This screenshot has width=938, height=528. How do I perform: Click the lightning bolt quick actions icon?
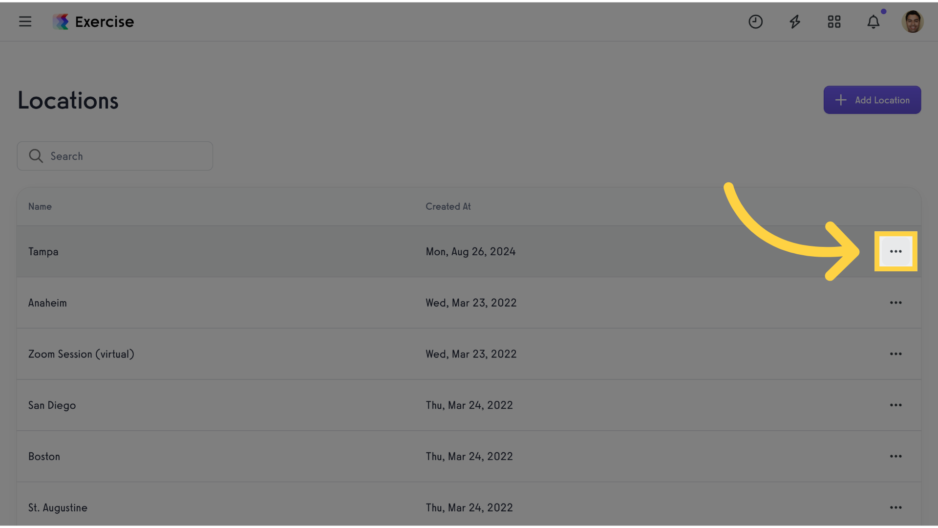click(795, 22)
